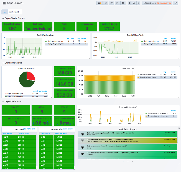The image size is (181, 172).
Task: Refresh the dashboard with circular arrow icon
Action: coord(175,3)
